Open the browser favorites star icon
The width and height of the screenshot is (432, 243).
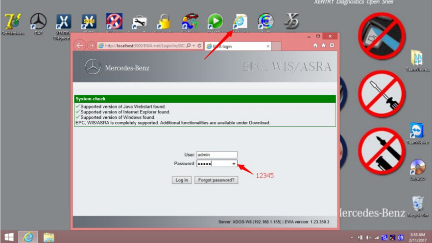pos(324,45)
